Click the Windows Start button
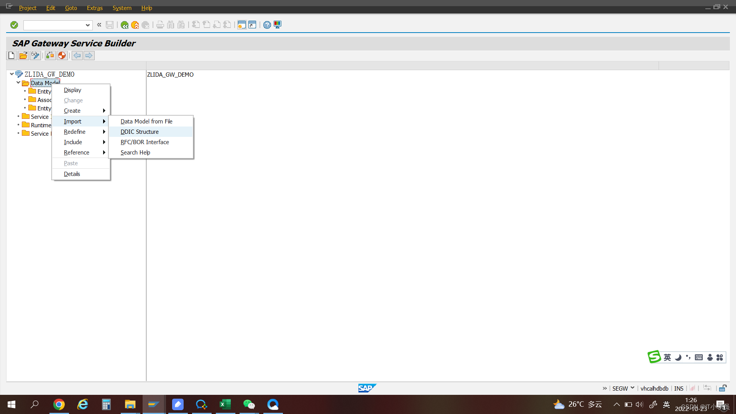The height and width of the screenshot is (414, 736). pyautogui.click(x=11, y=404)
